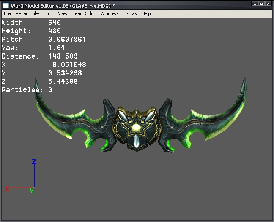Open the Extras menu
The height and width of the screenshot is (222, 274).
click(x=130, y=13)
